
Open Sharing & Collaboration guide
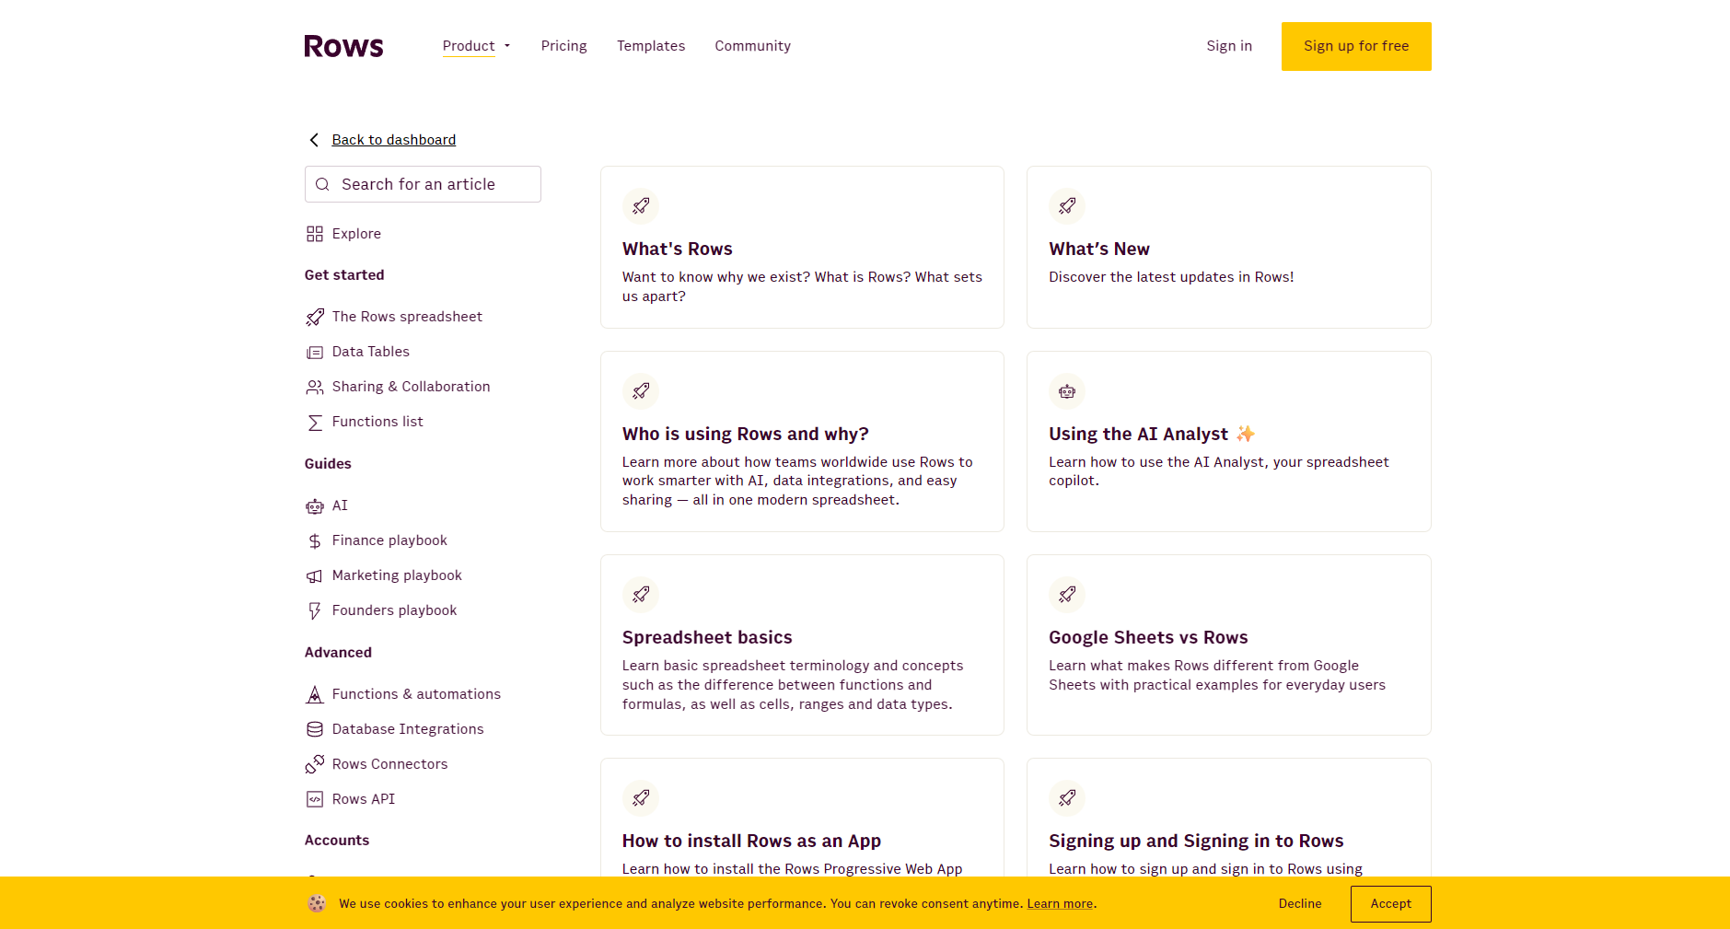(x=411, y=387)
